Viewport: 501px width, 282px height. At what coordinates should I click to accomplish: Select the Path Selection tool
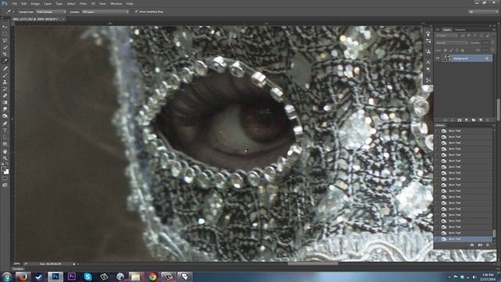click(5, 137)
